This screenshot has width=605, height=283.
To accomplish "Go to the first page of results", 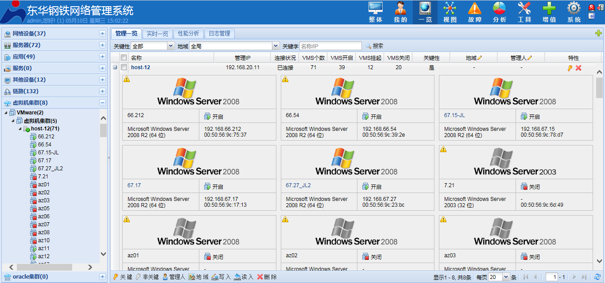I will pyautogui.click(x=526, y=277).
